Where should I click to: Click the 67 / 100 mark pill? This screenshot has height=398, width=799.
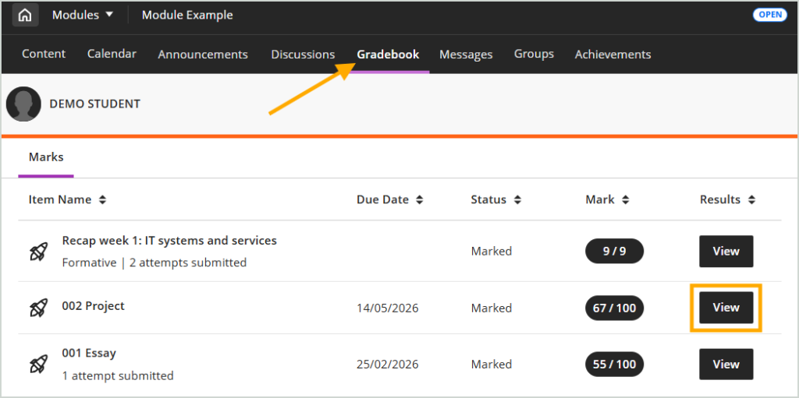[615, 308]
